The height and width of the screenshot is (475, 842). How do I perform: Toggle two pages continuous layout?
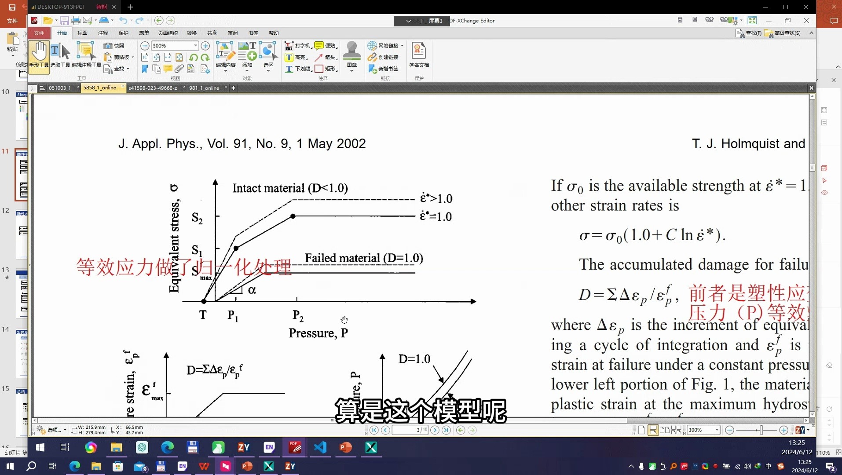pyautogui.click(x=676, y=430)
